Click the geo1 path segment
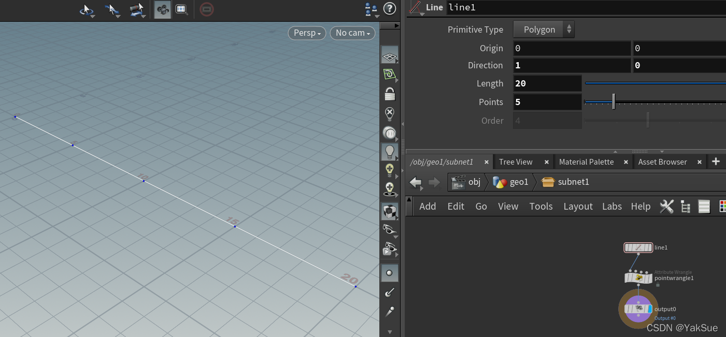Viewport: 726px width, 337px height. pos(511,182)
